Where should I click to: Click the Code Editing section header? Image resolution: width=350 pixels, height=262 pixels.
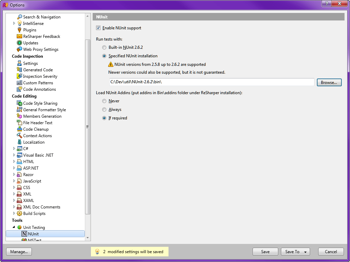coord(24,96)
